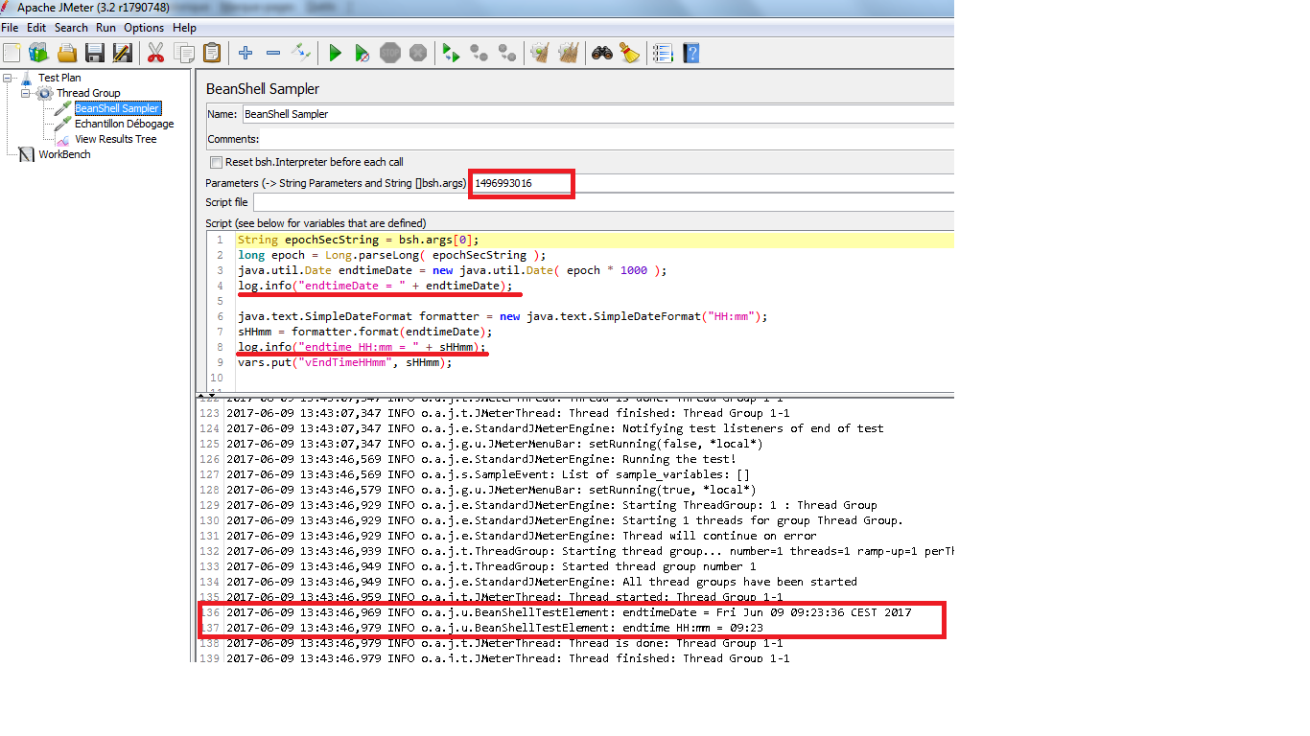Click the Comments input field
Screen dimensions: 1310x736
(608, 140)
